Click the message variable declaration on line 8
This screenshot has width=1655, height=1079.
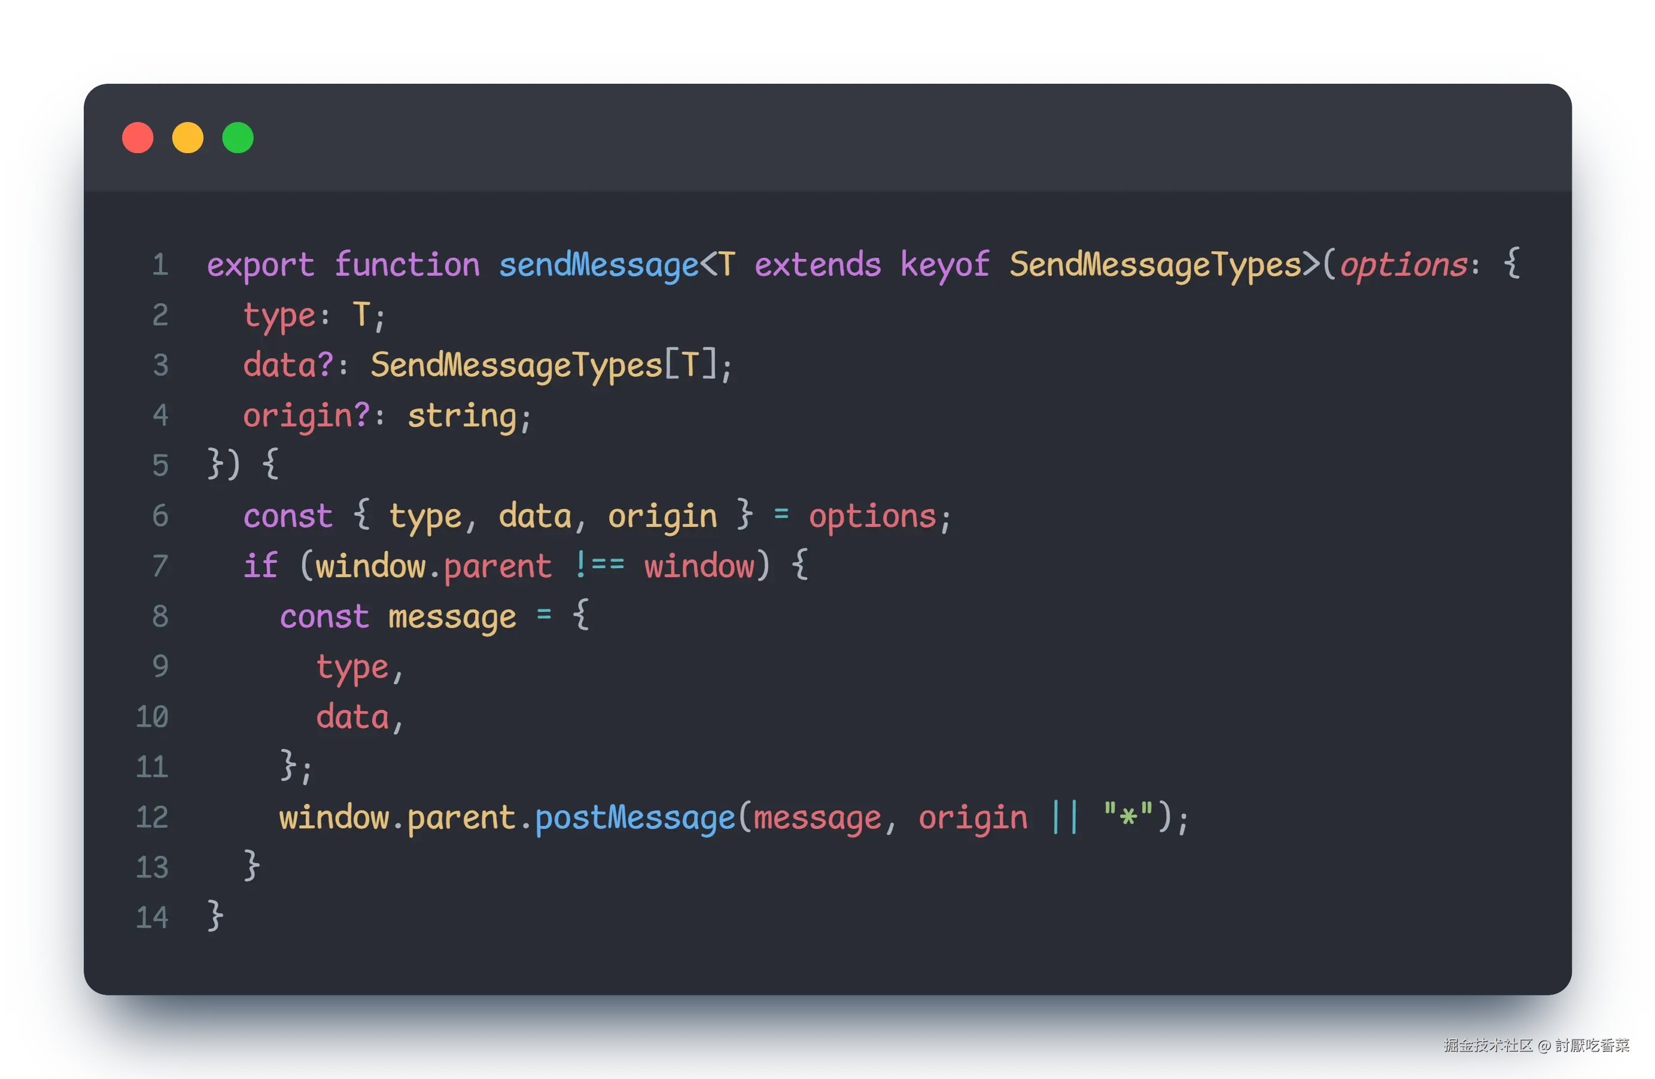452,617
